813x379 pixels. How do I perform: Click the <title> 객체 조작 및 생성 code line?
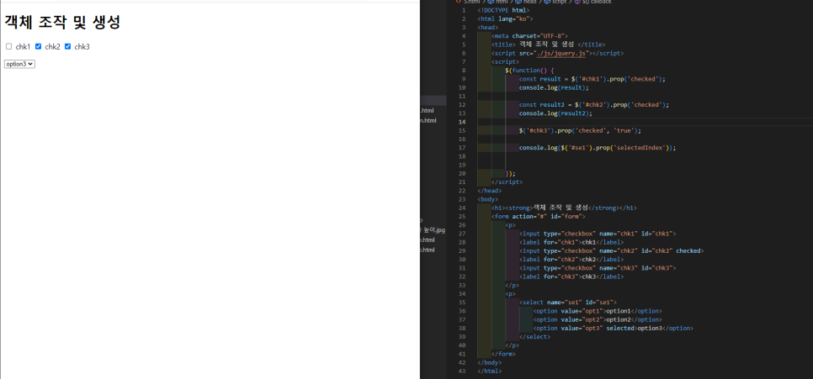coord(549,45)
